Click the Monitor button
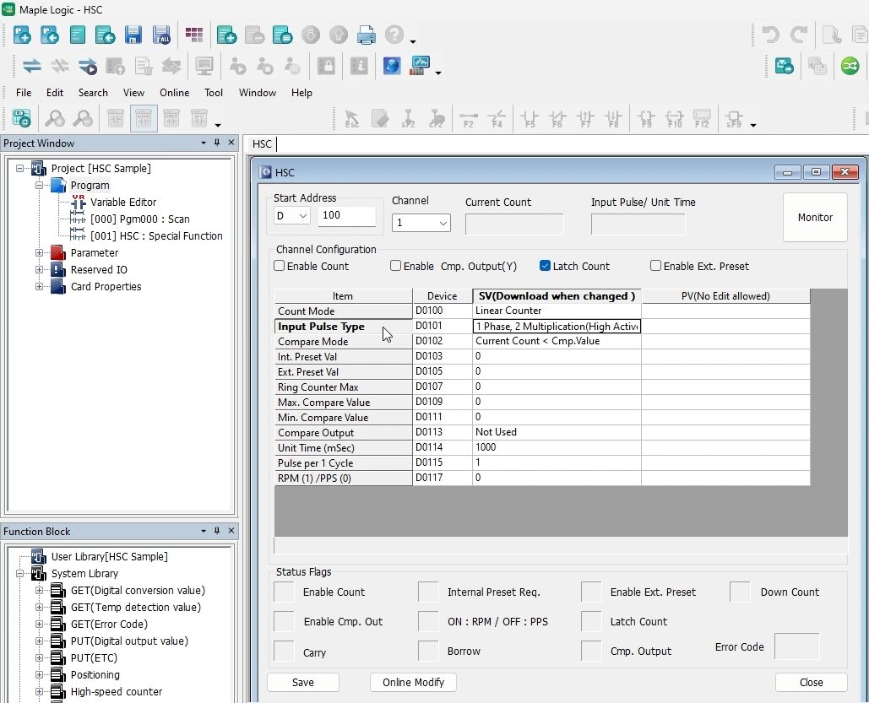 click(815, 218)
